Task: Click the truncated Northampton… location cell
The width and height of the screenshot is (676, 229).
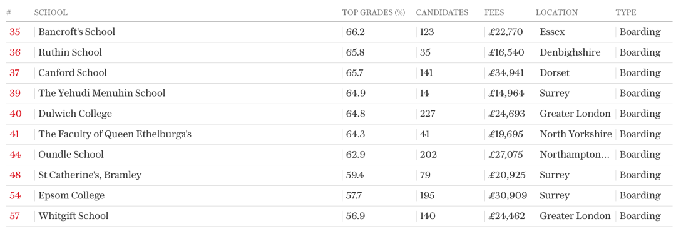Action: (574, 155)
